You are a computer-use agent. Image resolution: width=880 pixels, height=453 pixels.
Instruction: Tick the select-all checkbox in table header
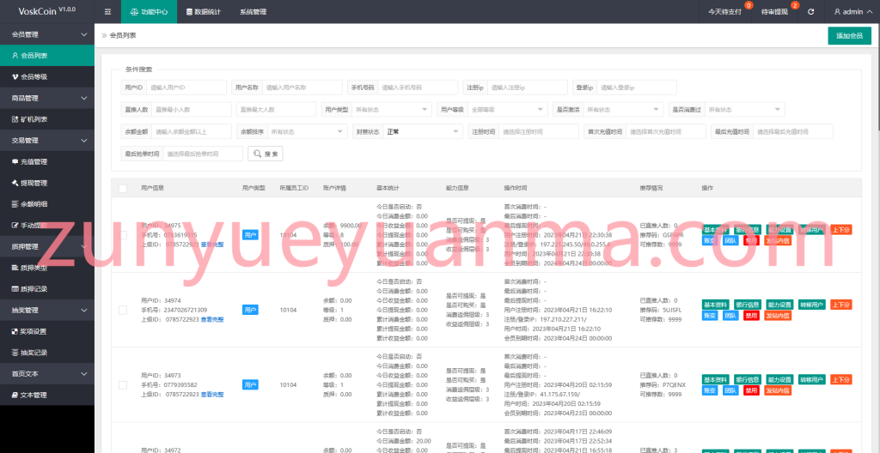123,189
